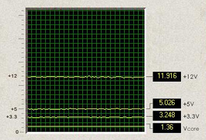Click the +3.3 axis label on the left scale

pyautogui.click(x=12, y=117)
